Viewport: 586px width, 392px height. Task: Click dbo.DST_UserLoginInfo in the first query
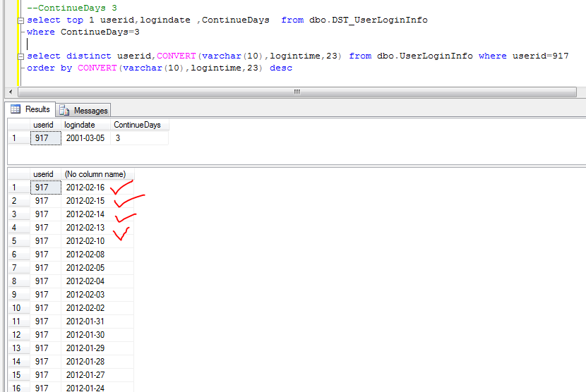point(369,20)
